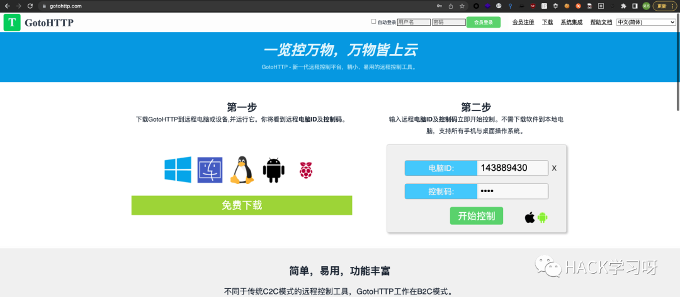Enable the 自动登录 checkbox

pos(374,21)
